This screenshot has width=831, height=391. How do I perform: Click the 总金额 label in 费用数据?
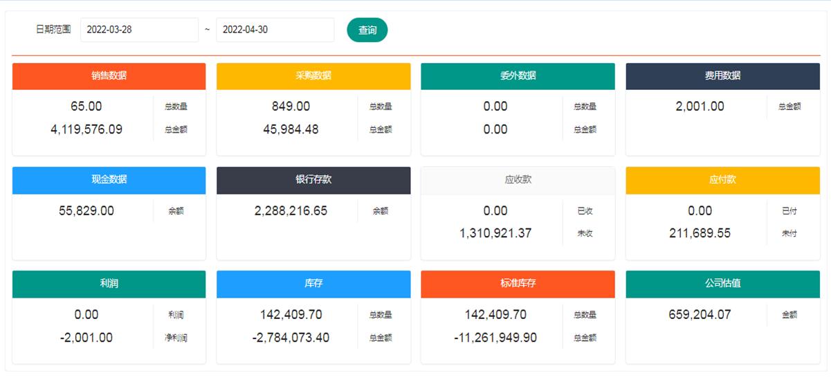point(789,107)
